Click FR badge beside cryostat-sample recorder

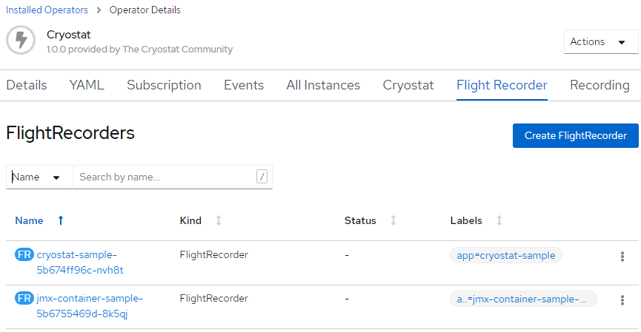pyautogui.click(x=24, y=255)
